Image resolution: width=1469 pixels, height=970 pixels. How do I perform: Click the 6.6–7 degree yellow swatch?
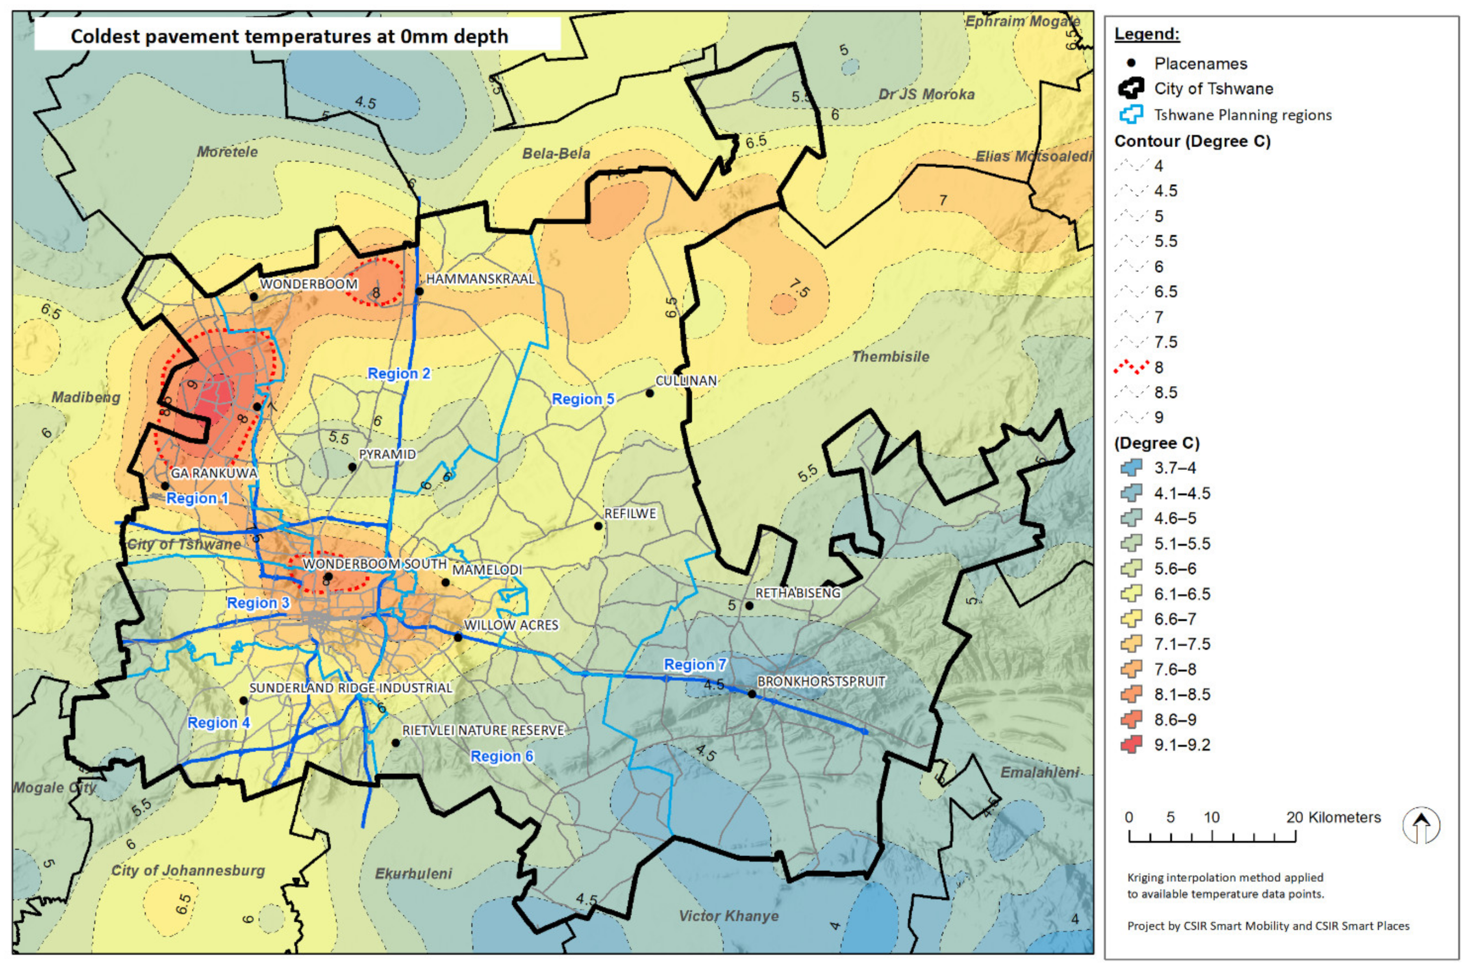tap(1131, 619)
